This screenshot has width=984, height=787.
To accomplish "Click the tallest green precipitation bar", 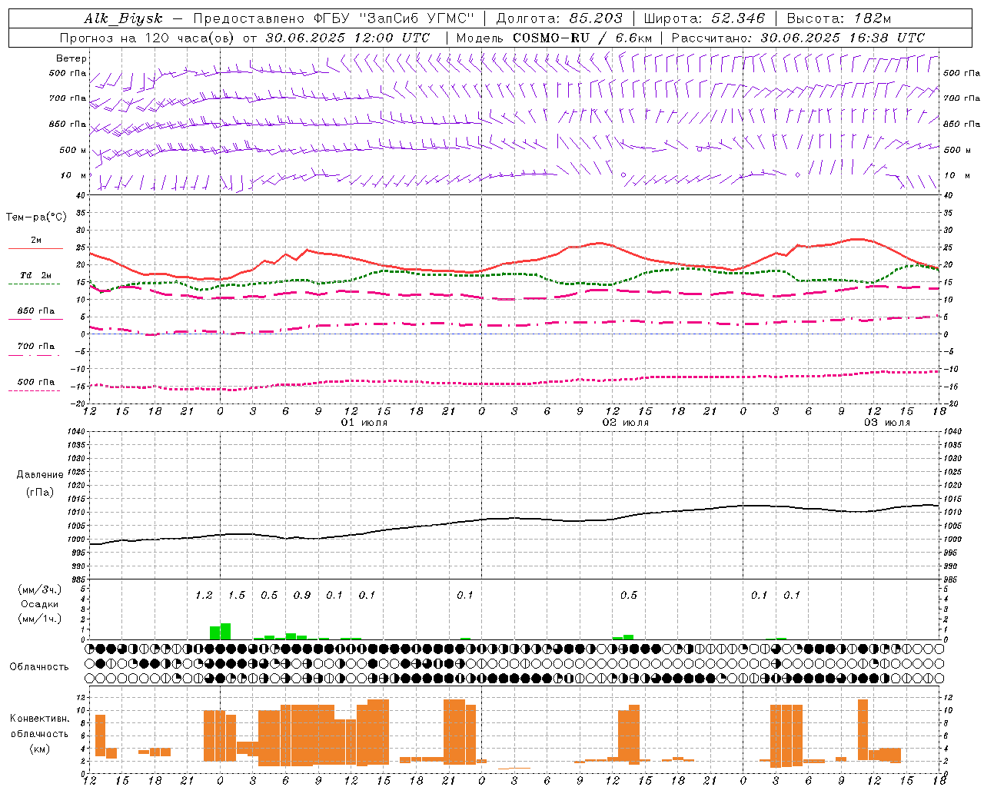I will pos(226,632).
